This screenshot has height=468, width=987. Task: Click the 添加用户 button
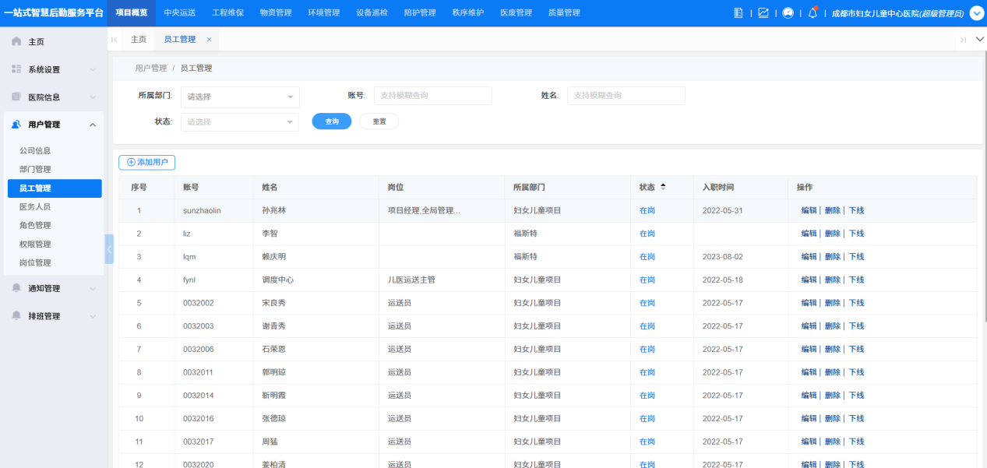point(146,162)
